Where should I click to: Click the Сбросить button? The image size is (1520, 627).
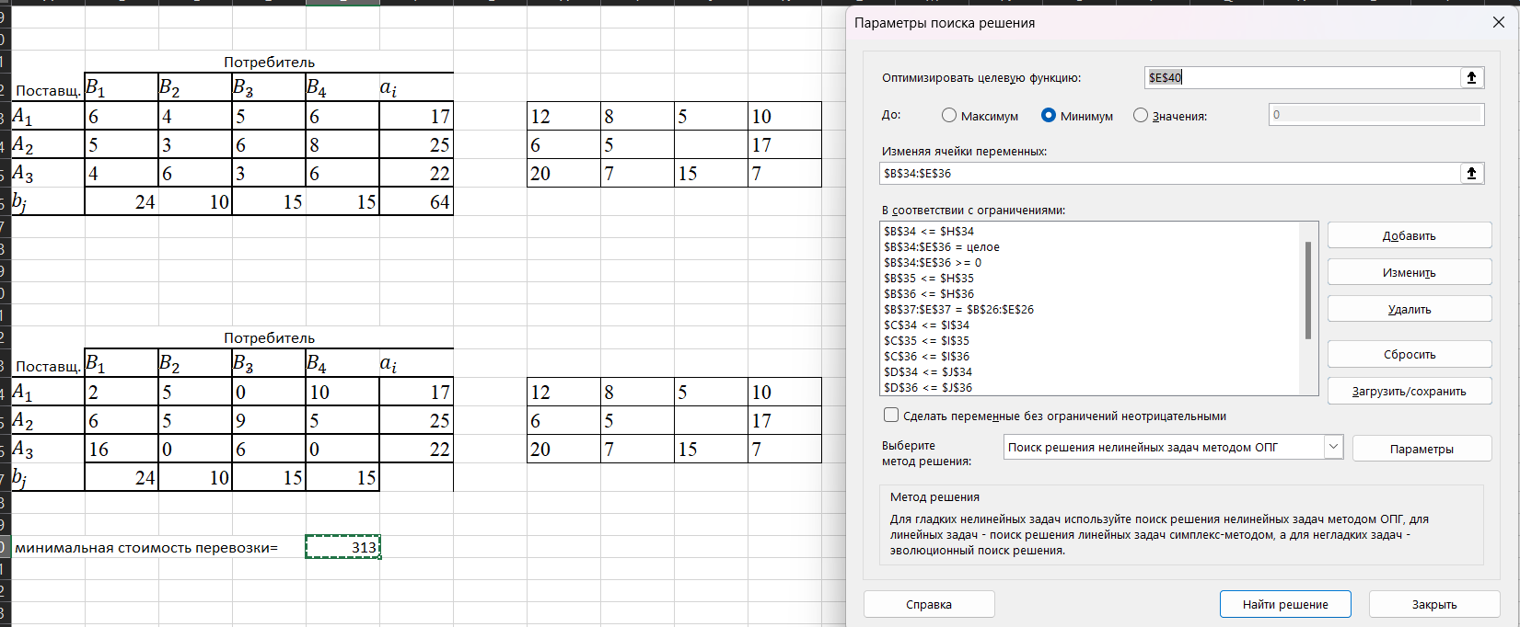[x=1409, y=354]
